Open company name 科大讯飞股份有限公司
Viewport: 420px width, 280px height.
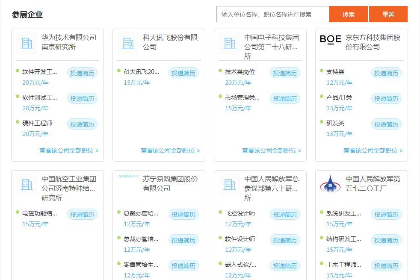170,42
